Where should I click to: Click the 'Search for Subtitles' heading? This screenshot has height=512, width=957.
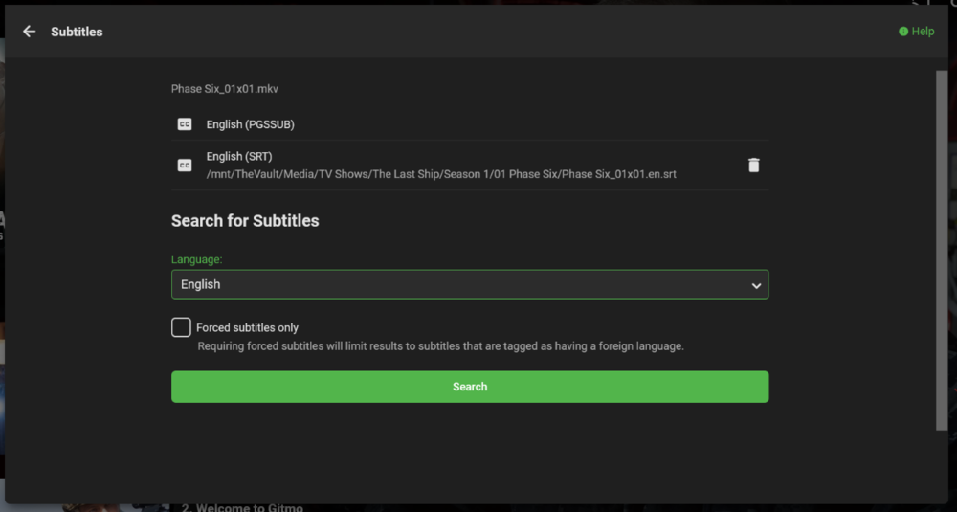click(245, 221)
